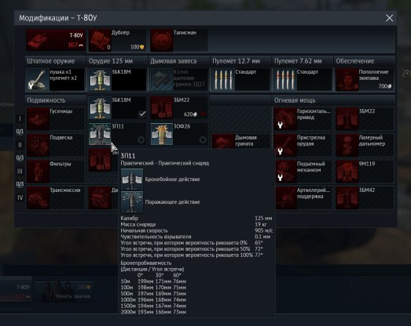The height and width of the screenshot is (326, 411).
Task: Tick the 3БК18М shell checkbox in list
Action: click(141, 114)
